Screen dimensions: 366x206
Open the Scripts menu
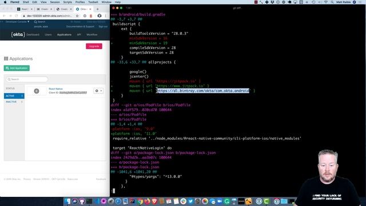[x=67, y=2]
